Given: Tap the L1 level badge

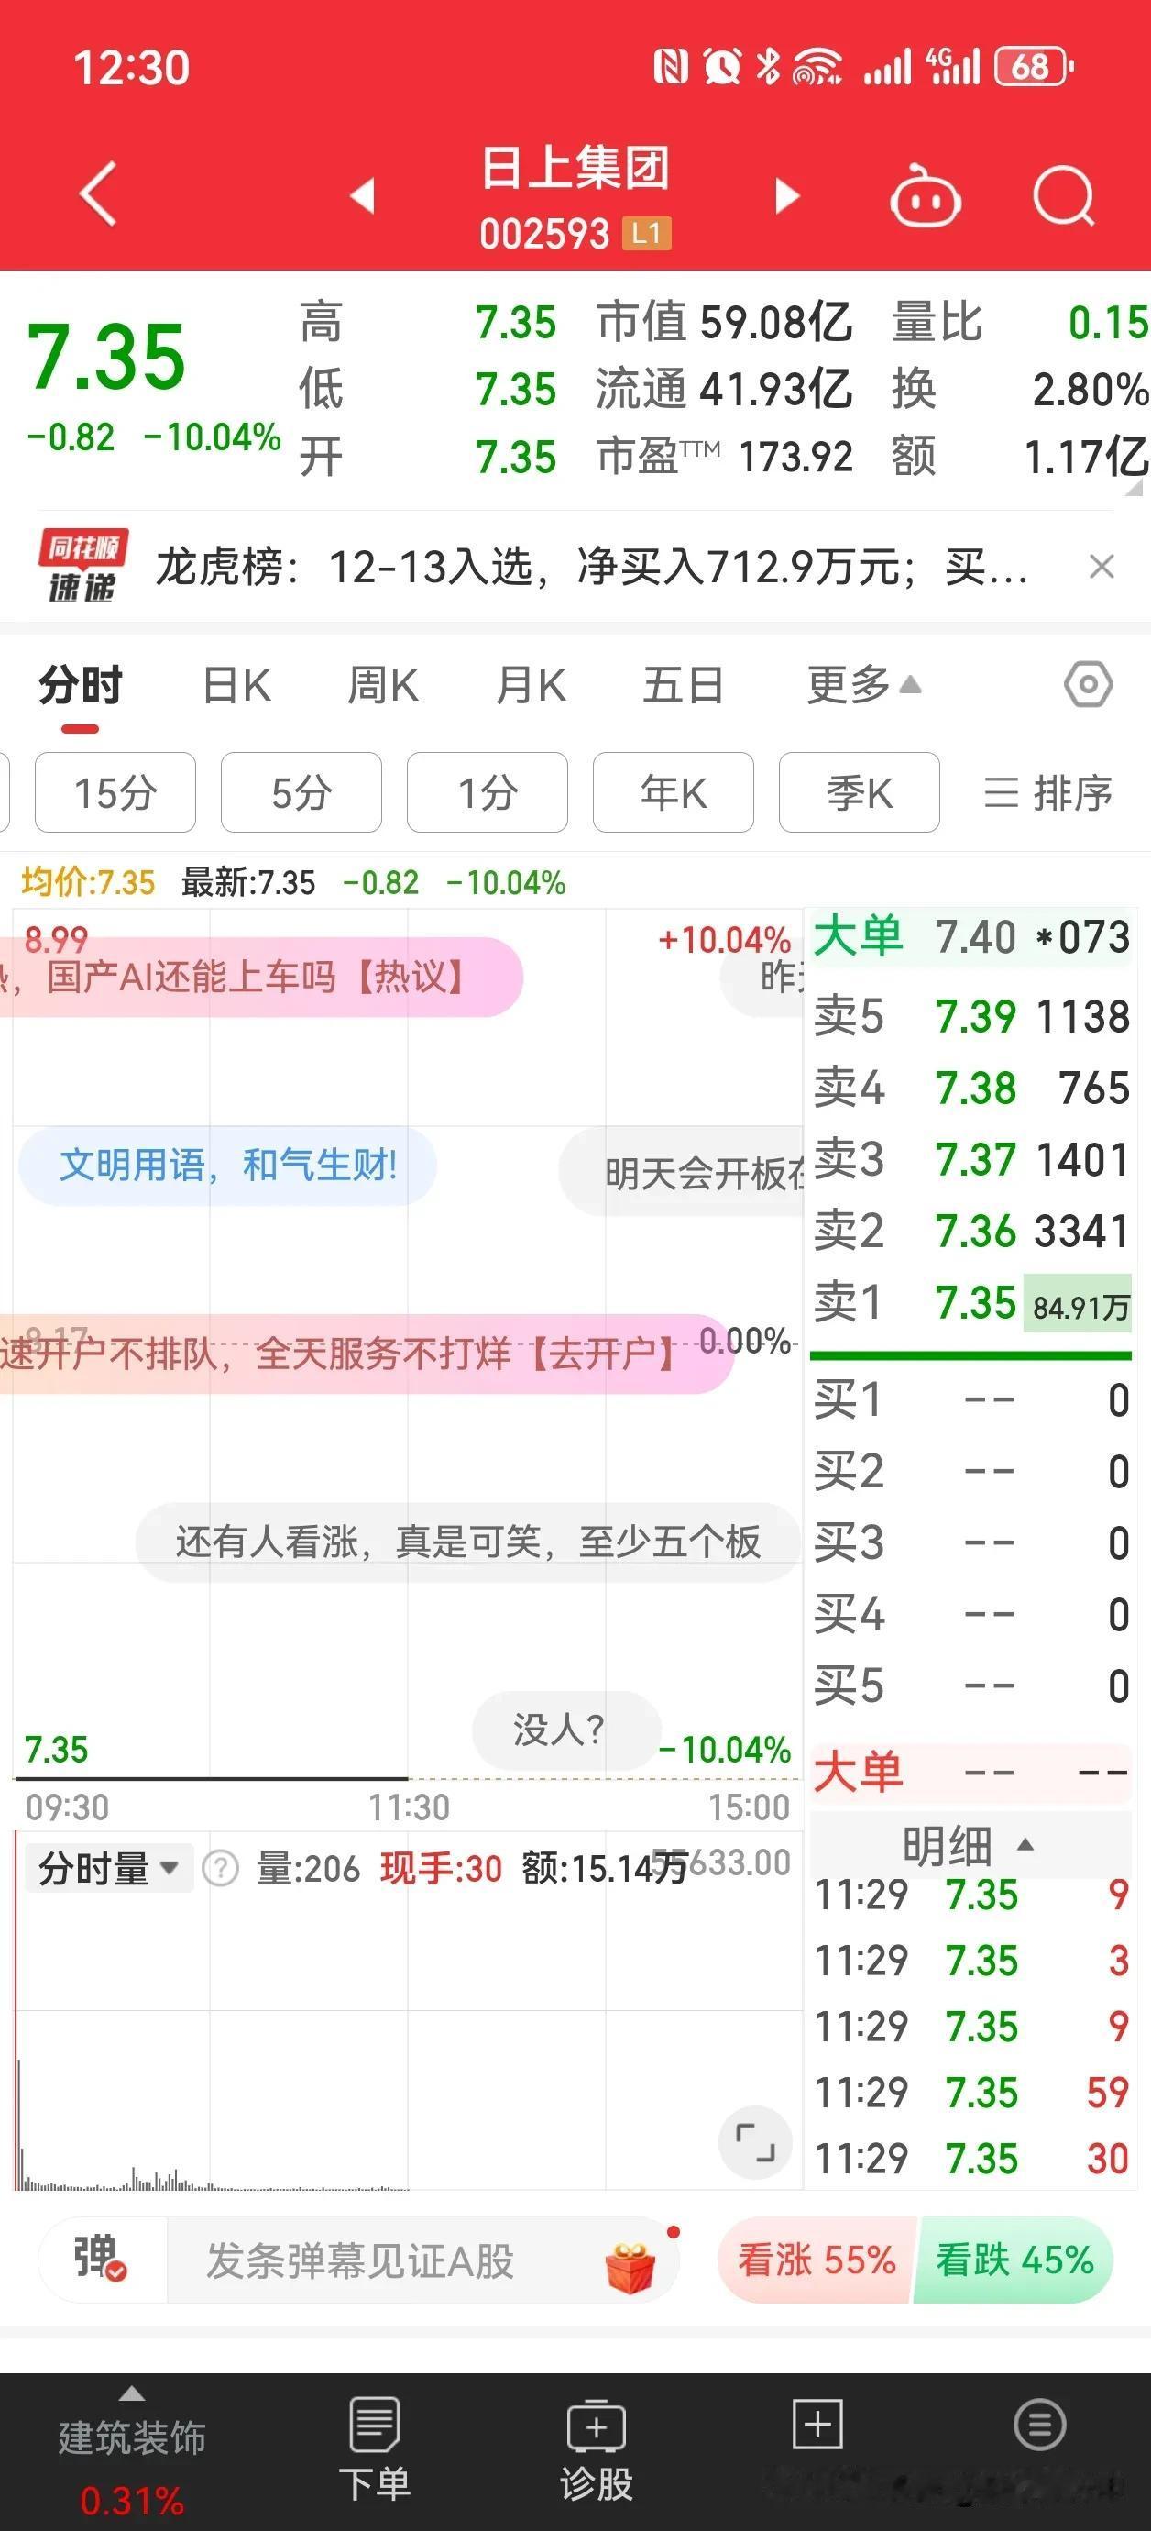Looking at the screenshot, I should [x=646, y=234].
